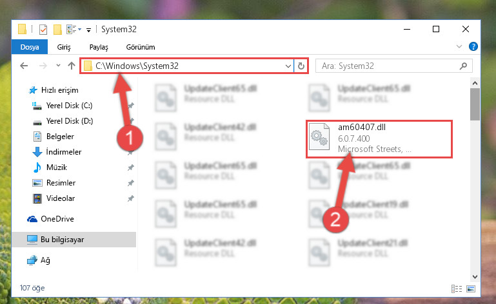This screenshot has width=496, height=304.
Task: Go up one folder level arrow
Action: (x=72, y=66)
